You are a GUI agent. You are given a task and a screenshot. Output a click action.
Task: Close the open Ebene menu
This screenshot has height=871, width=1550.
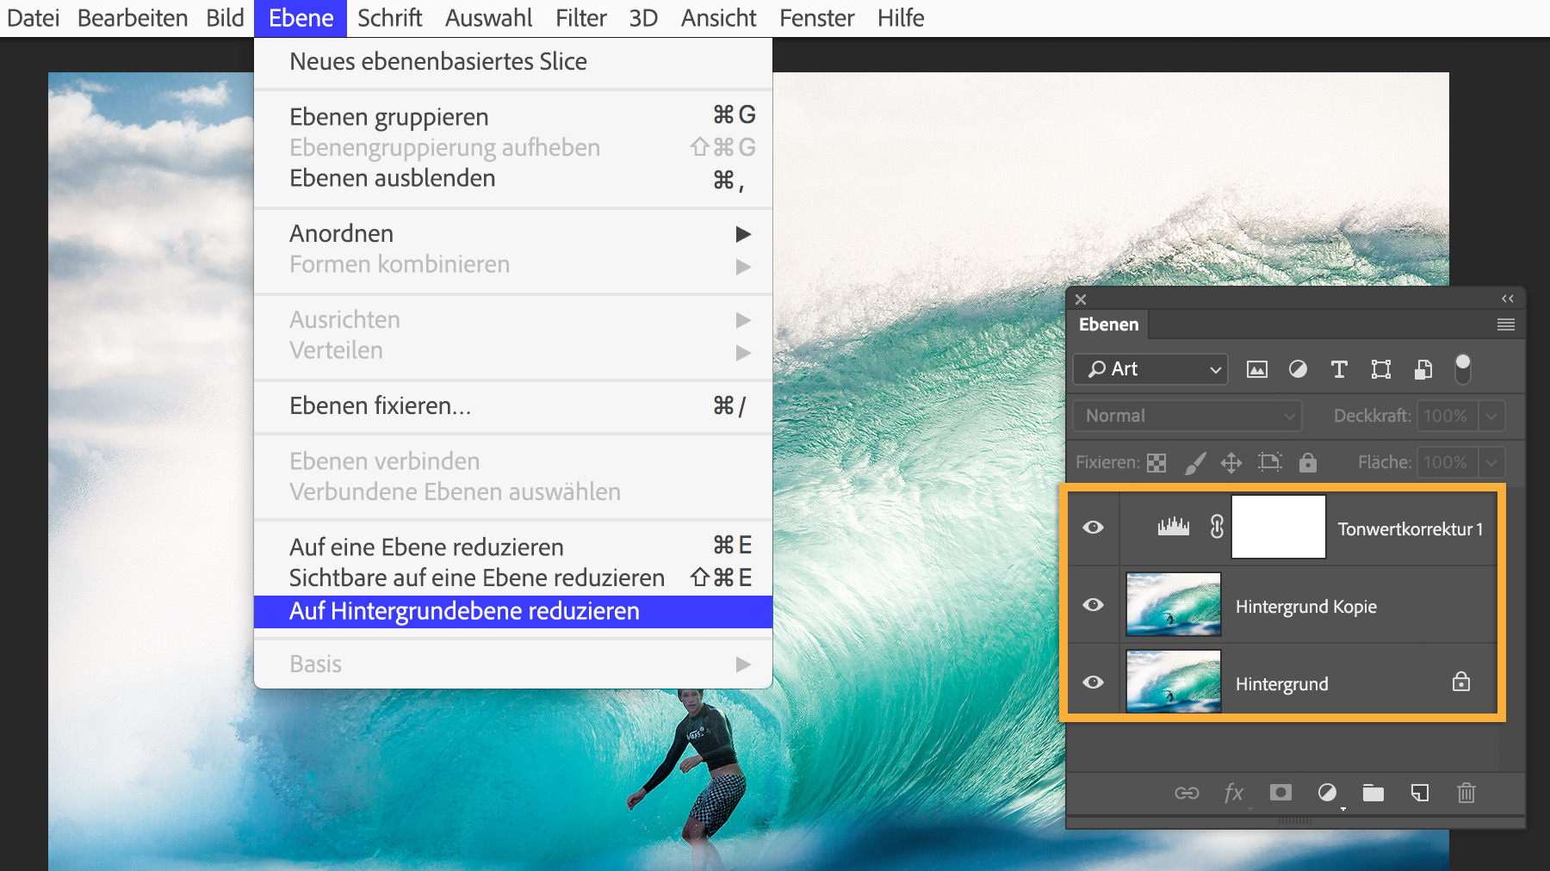pyautogui.click(x=301, y=18)
